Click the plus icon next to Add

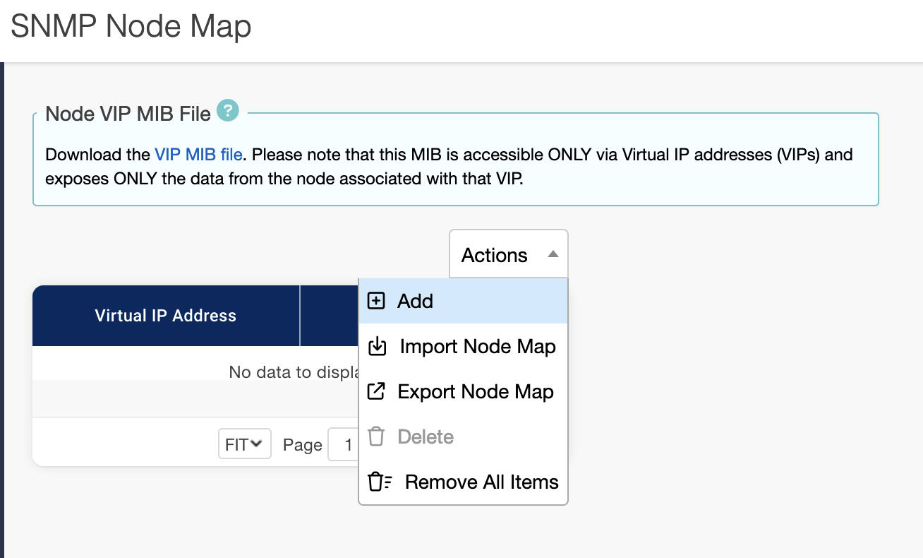coord(377,301)
